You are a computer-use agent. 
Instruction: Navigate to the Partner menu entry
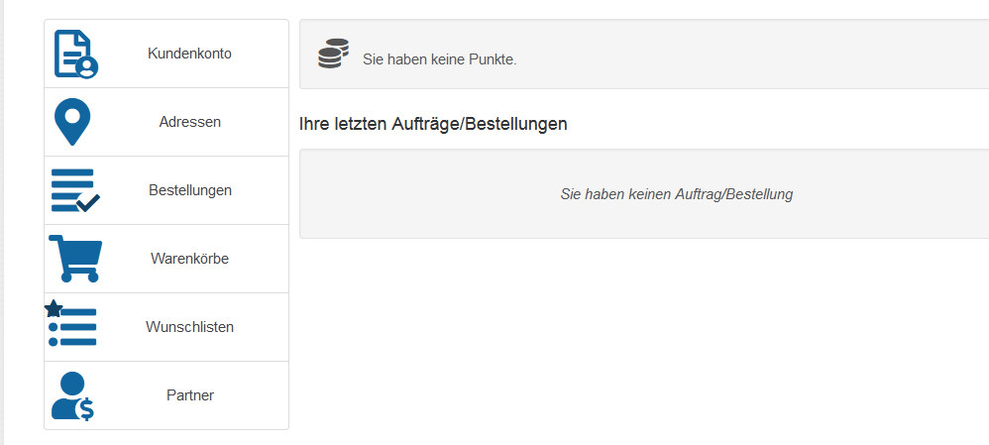click(189, 395)
